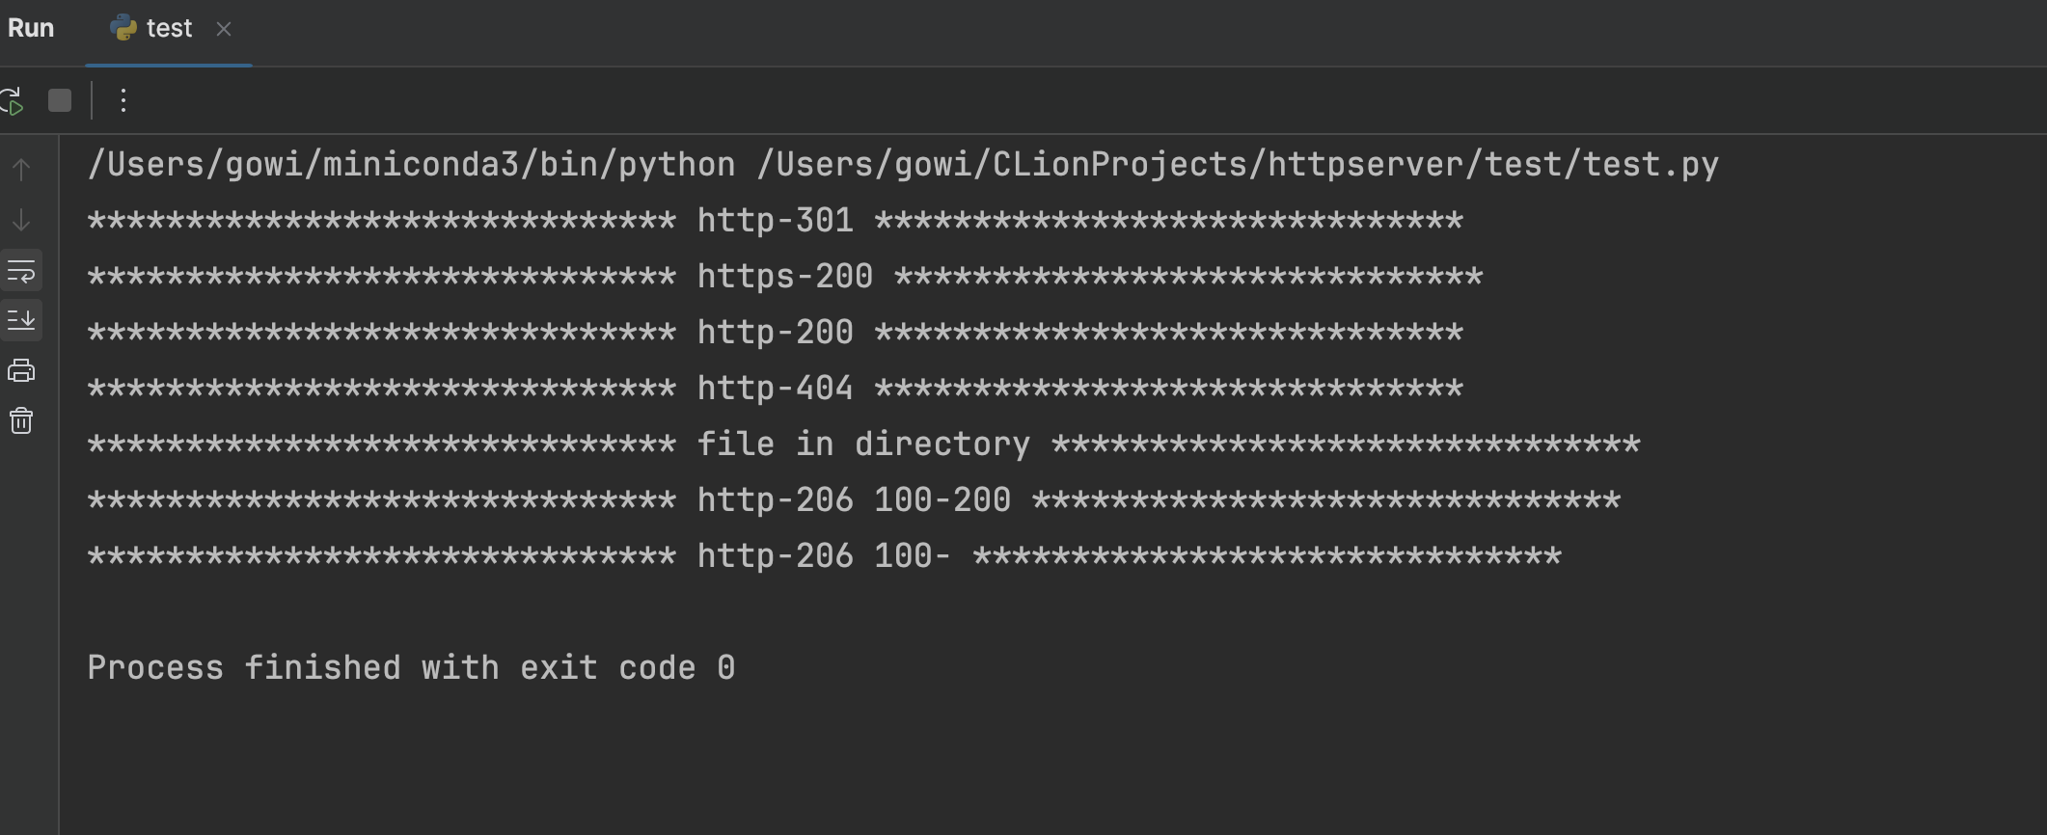Click the http-301 output line
The width and height of the screenshot is (2047, 835).
click(775, 221)
